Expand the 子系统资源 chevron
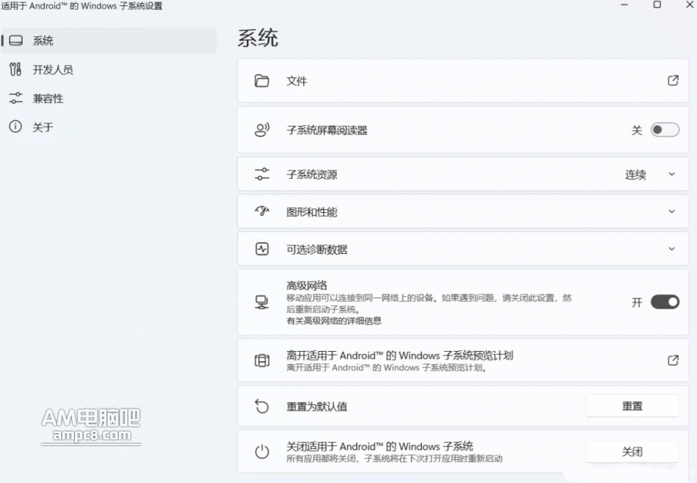Screen dimensions: 697x483 (672, 174)
